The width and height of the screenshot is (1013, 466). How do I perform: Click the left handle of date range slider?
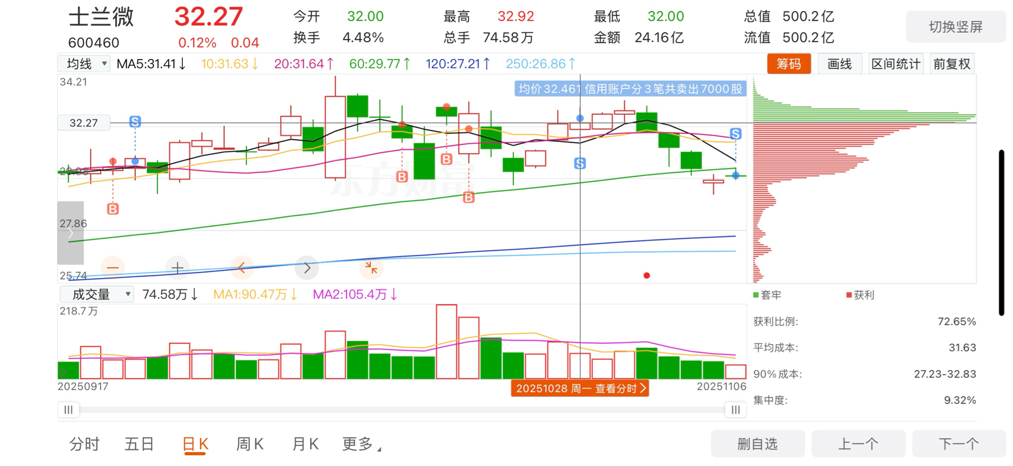click(69, 410)
